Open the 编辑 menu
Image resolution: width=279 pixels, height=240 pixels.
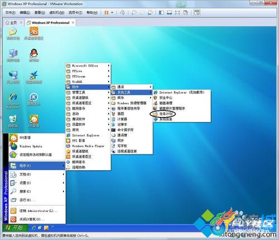[x=25, y=13]
